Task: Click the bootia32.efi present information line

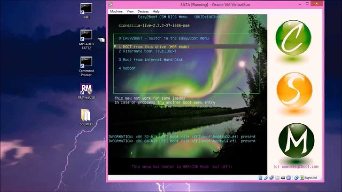Action: [x=182, y=137]
